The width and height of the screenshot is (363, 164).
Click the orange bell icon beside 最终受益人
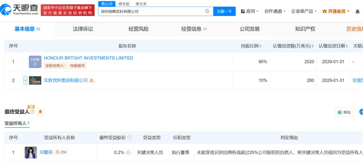40,112
